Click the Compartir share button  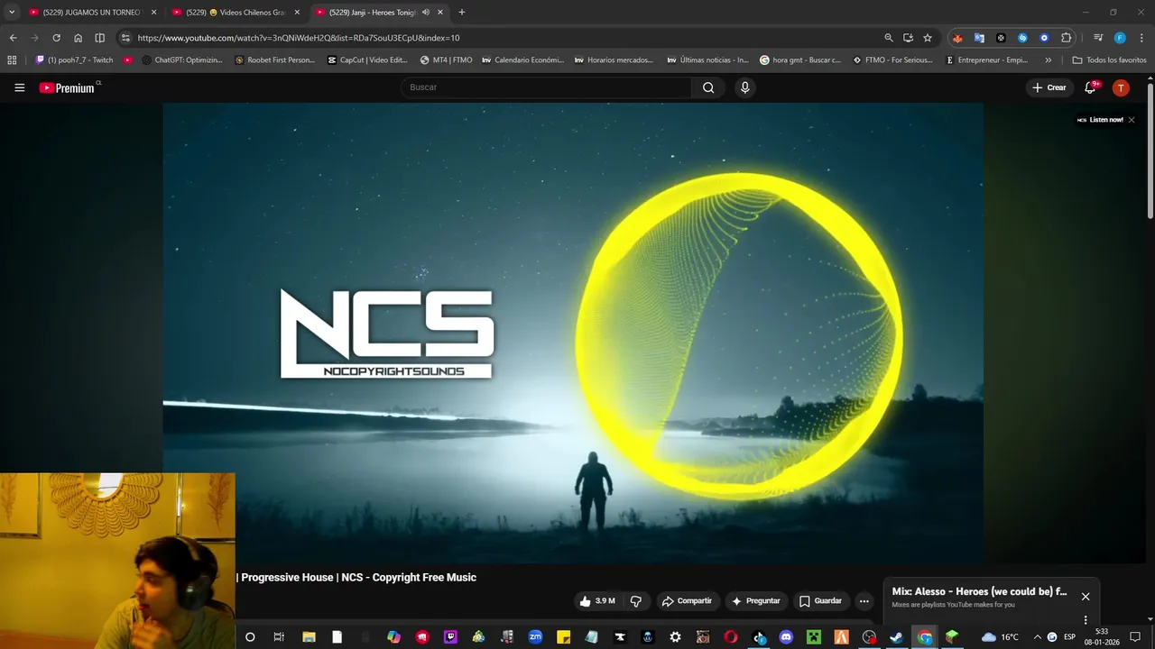(686, 601)
